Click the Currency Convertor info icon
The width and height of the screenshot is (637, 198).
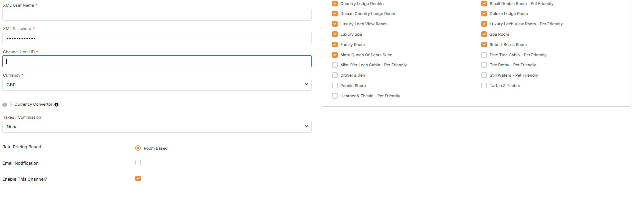click(x=56, y=105)
